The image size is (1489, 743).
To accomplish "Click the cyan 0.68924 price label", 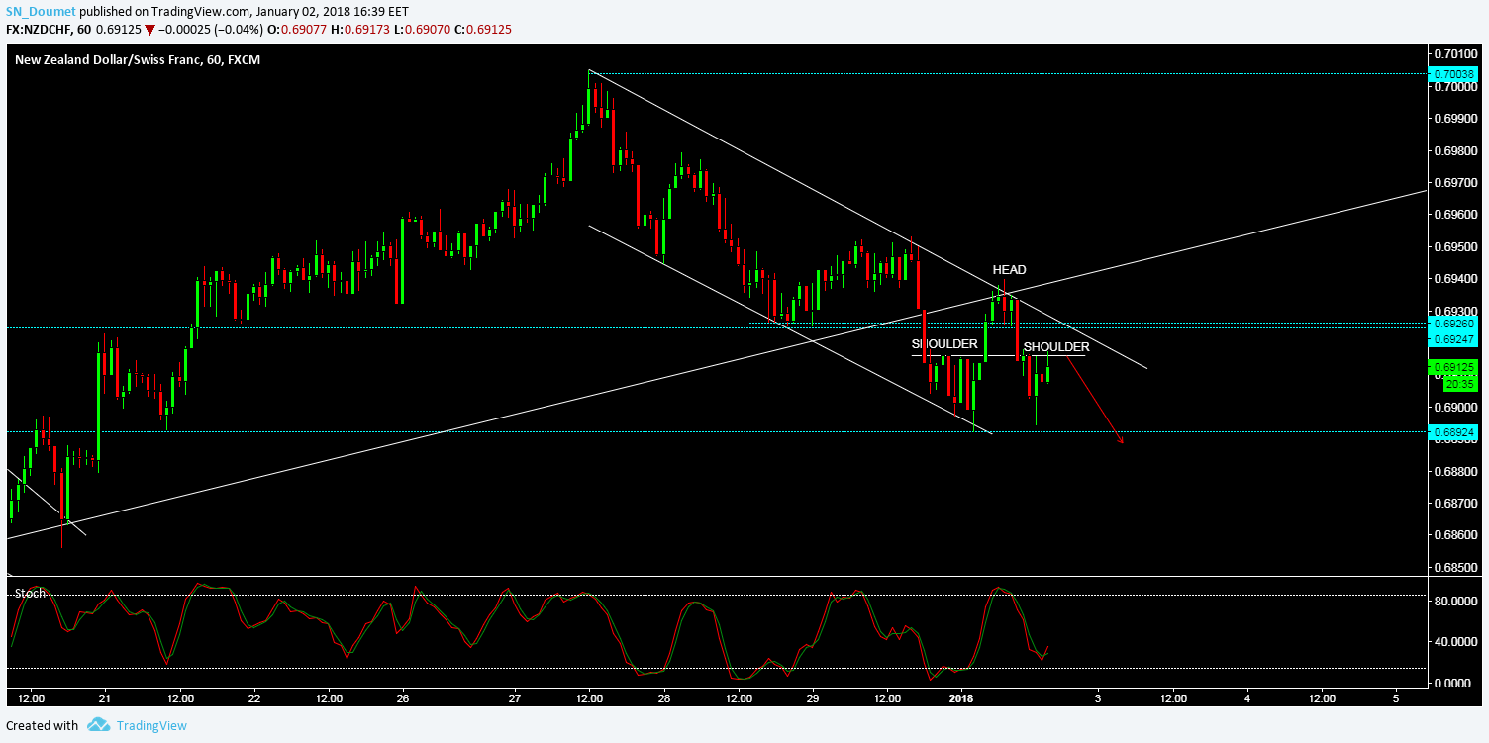I will 1452,432.
